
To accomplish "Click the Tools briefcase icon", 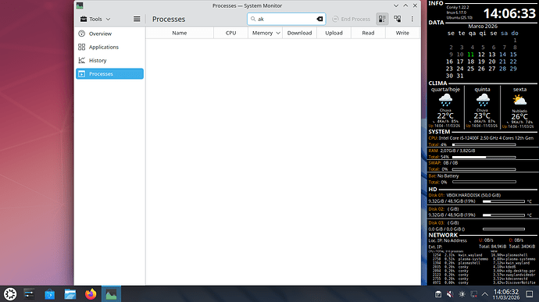I will point(84,19).
